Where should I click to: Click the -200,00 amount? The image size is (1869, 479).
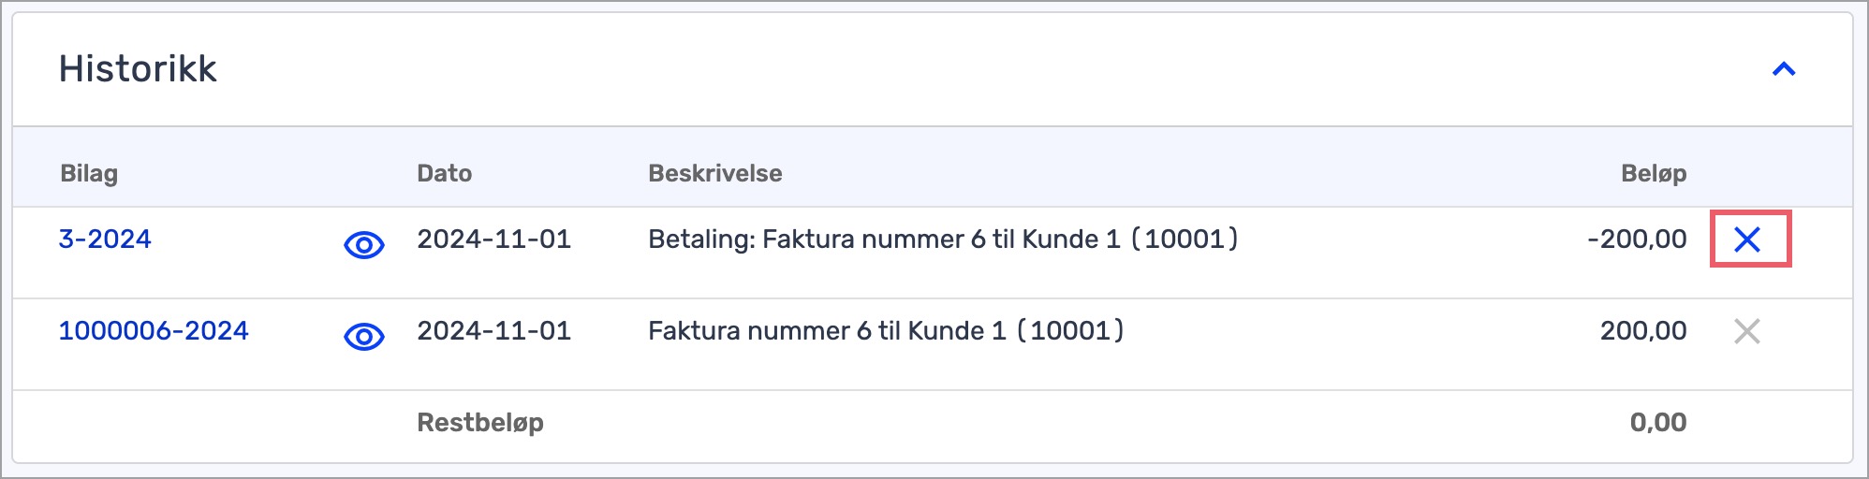tap(1637, 239)
